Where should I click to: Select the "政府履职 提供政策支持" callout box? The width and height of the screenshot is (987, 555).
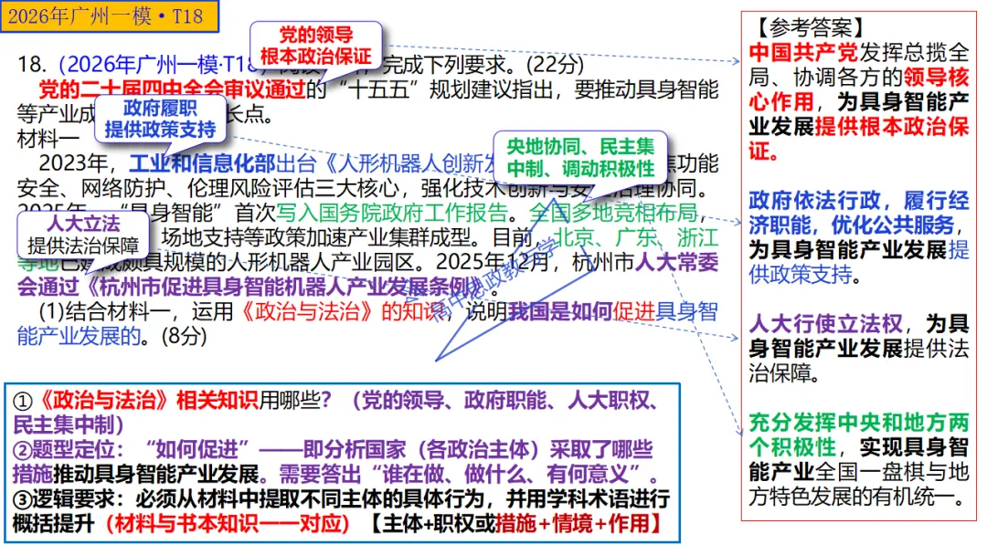[x=161, y=119]
